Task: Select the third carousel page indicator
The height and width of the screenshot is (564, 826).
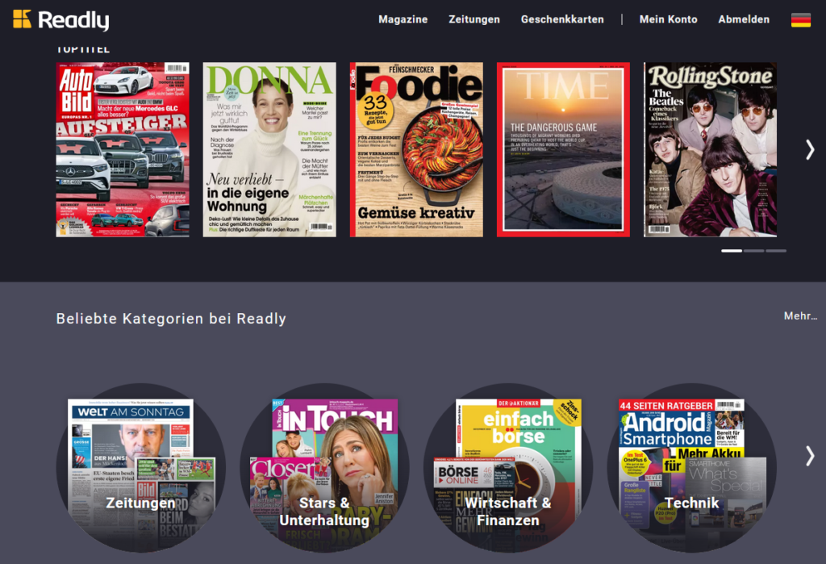Action: 776,251
